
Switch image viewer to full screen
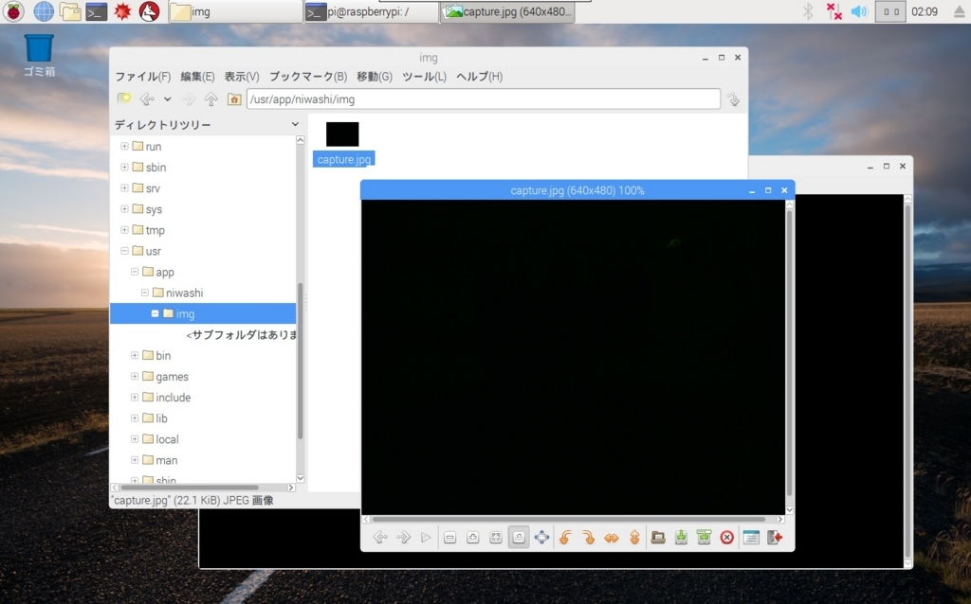pyautogui.click(x=541, y=537)
